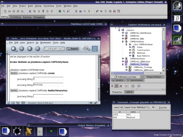Image resolution: width=183 pixels, height=137 pixels.
Task: Select the Project Default tab in Explorer
Action: click(153, 77)
